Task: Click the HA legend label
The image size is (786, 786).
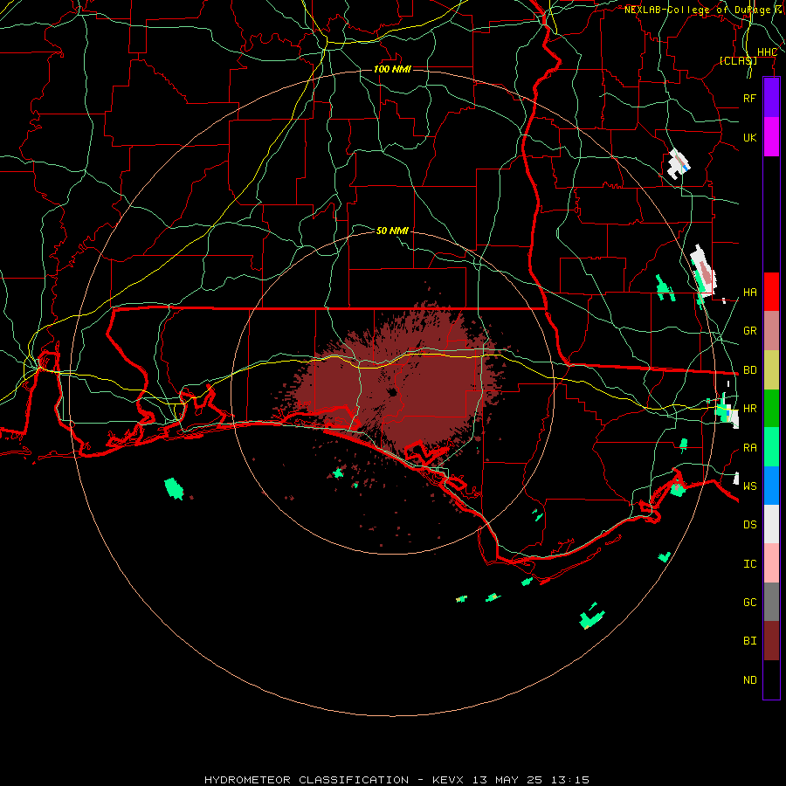Action: [749, 293]
